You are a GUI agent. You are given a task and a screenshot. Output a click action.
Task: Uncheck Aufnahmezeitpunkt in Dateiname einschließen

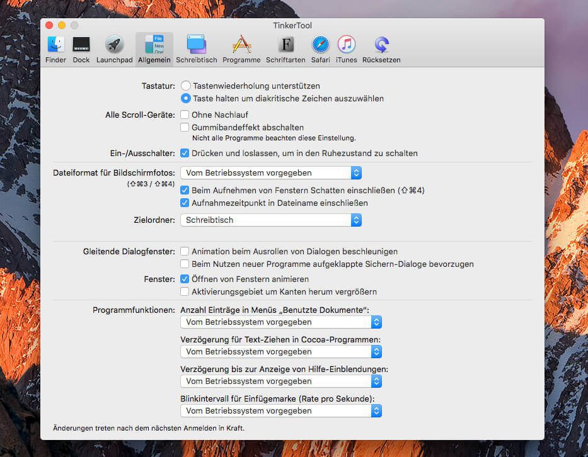[185, 203]
